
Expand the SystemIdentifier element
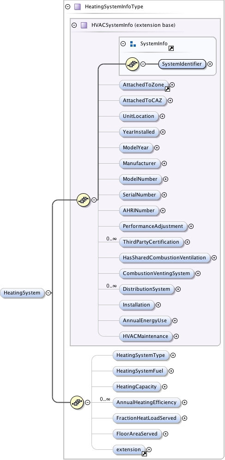(x=210, y=64)
